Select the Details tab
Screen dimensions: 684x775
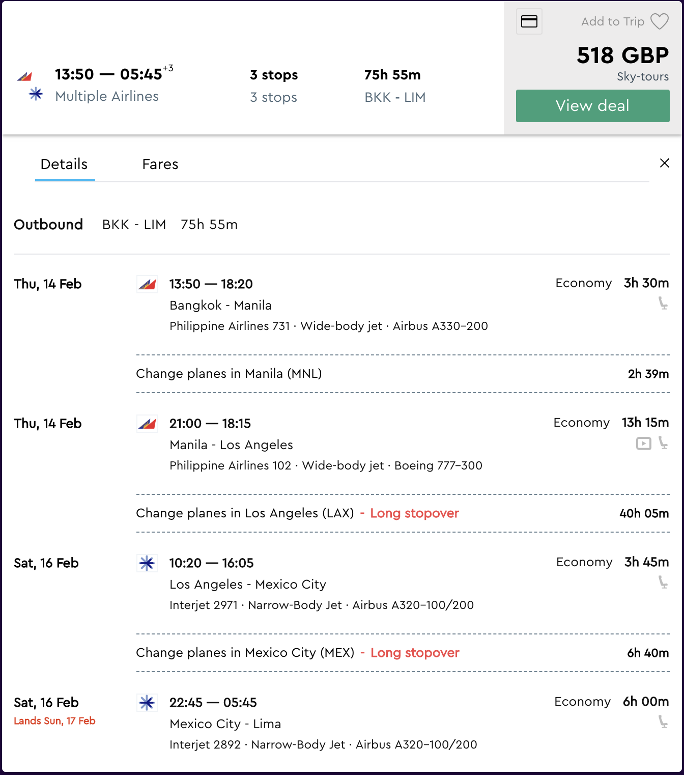[64, 164]
